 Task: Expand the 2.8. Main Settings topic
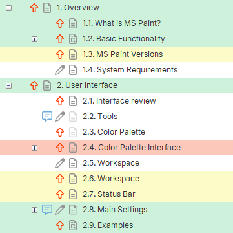click(x=34, y=210)
